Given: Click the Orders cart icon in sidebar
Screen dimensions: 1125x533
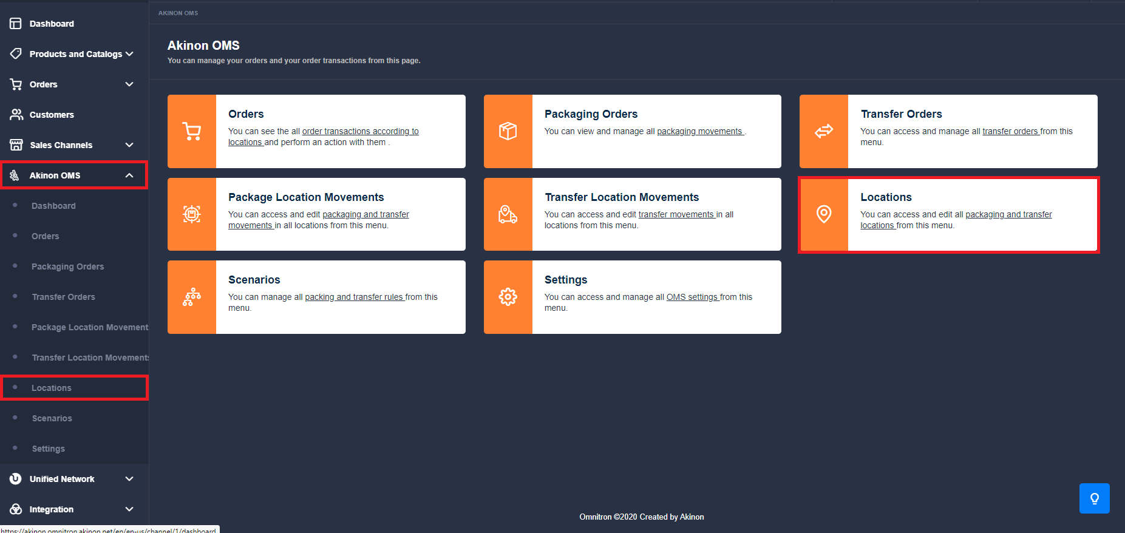Looking at the screenshot, I should tap(16, 84).
